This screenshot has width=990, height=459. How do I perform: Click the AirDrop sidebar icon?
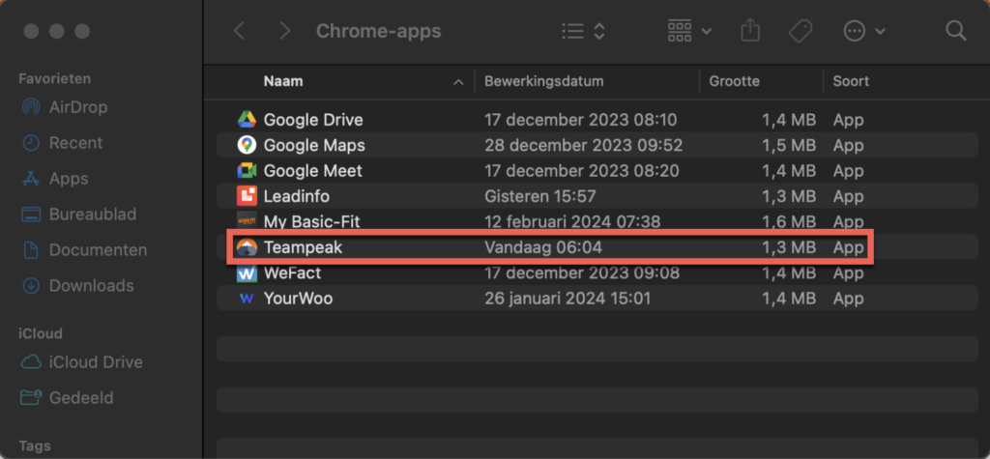point(30,107)
